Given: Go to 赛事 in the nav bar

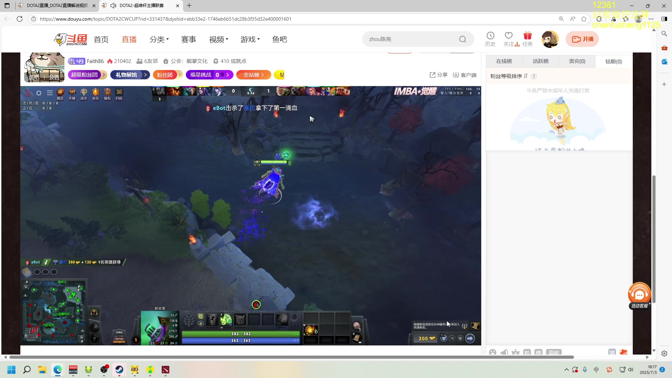Looking at the screenshot, I should 189,39.
